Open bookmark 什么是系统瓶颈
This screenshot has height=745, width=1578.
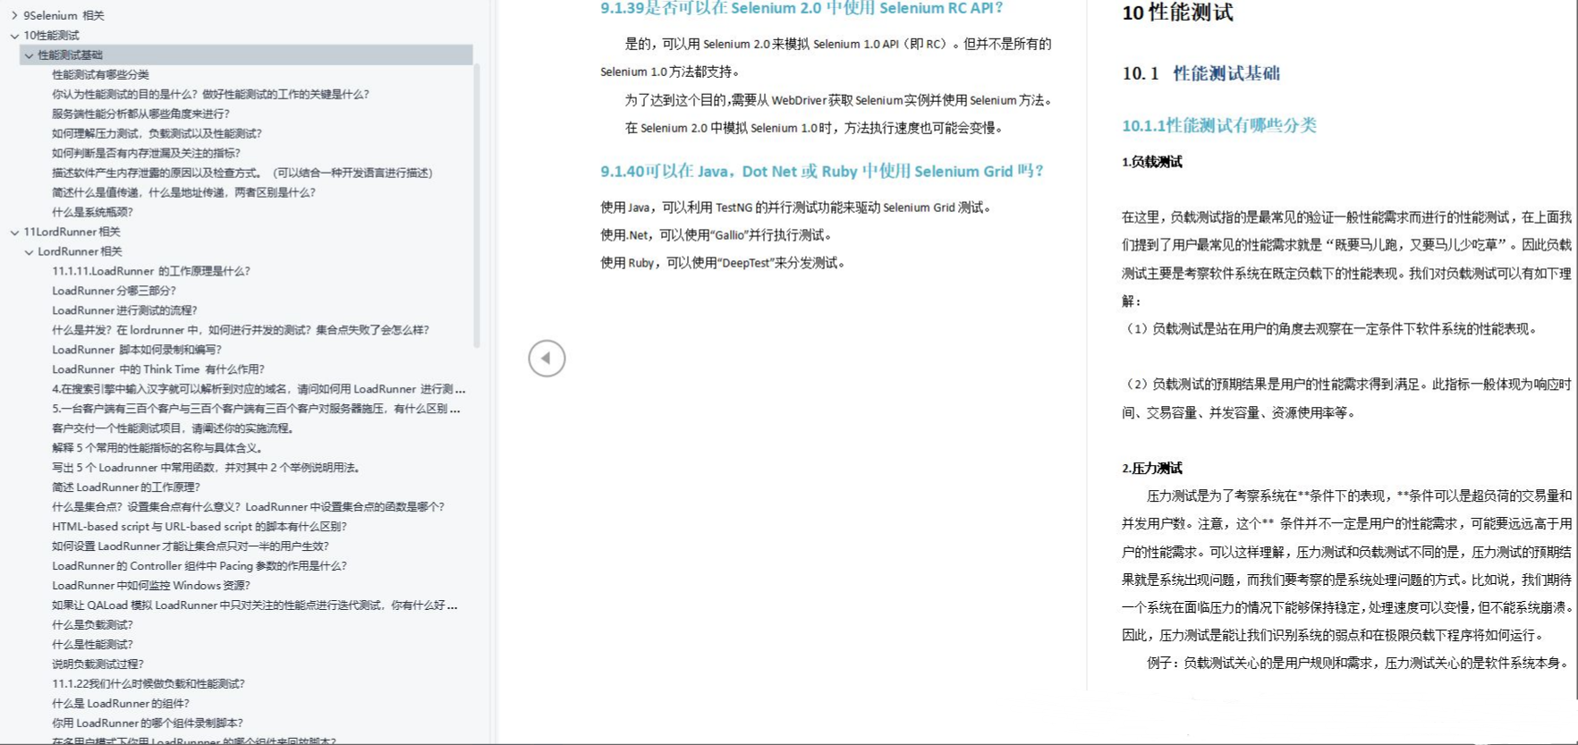(92, 212)
